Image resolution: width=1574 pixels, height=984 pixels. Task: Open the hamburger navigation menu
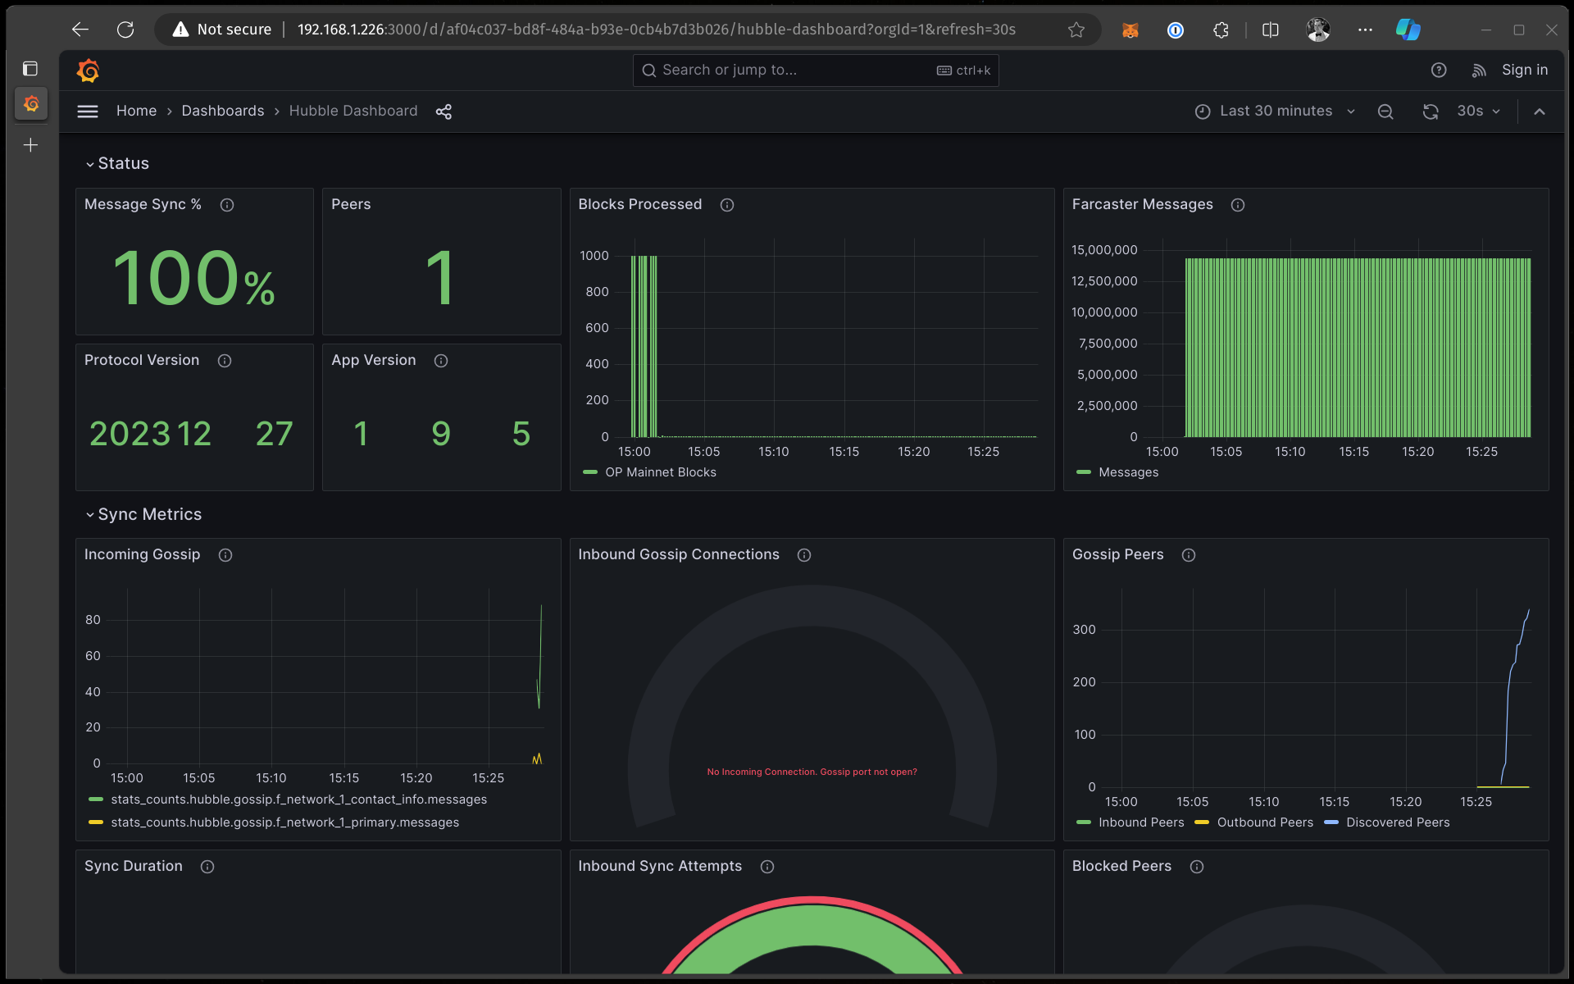click(88, 112)
